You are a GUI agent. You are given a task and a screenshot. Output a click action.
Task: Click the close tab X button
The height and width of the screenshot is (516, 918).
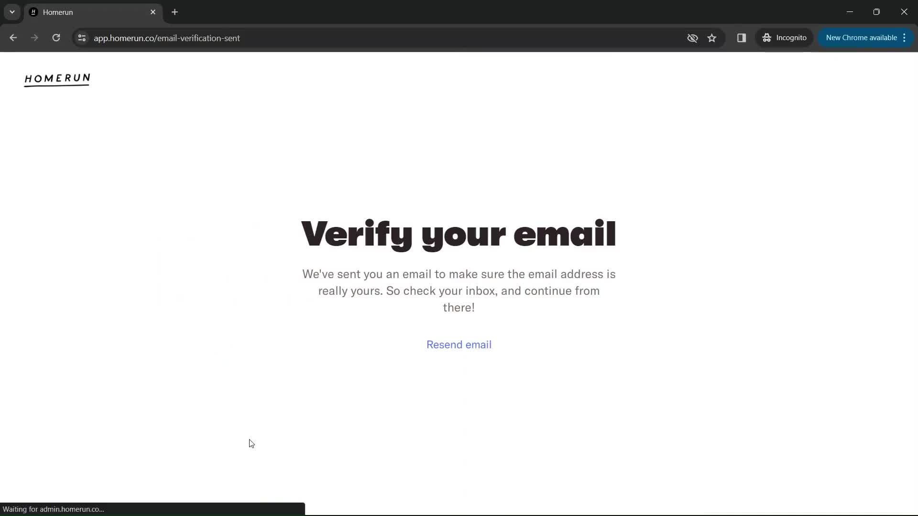click(153, 12)
